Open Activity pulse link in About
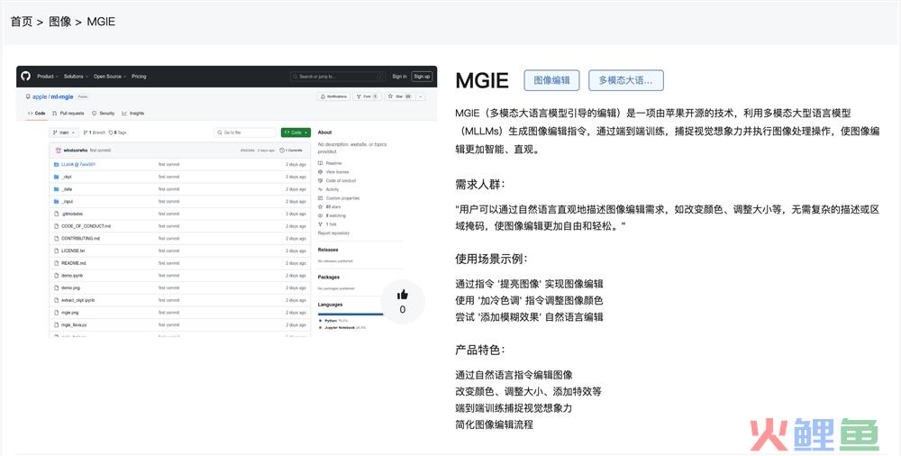This screenshot has height=456, width=901. pyautogui.click(x=329, y=189)
